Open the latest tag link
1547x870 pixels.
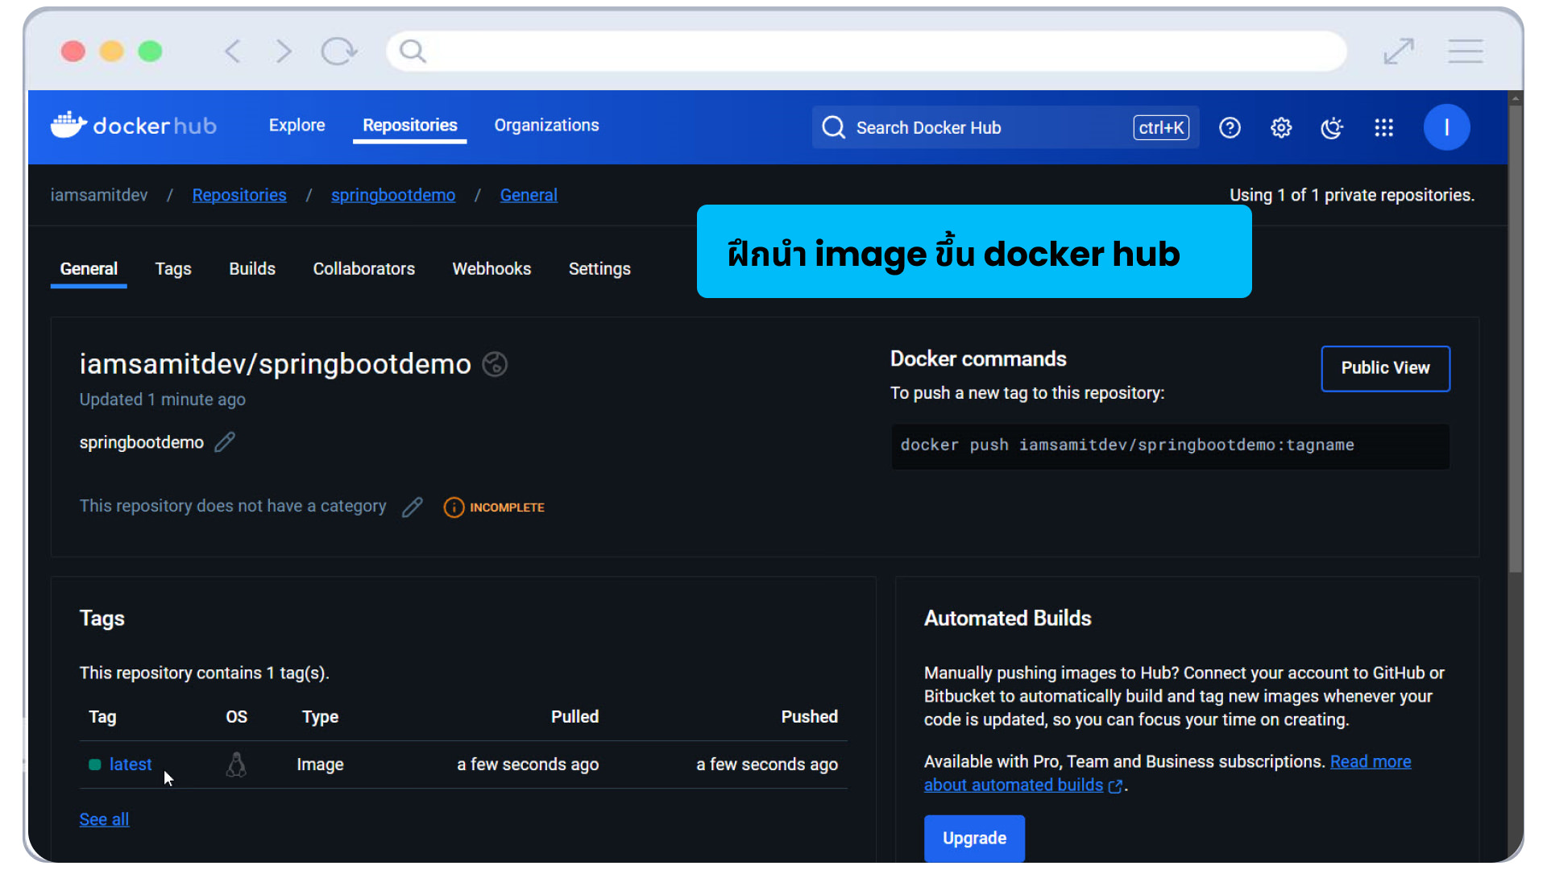(131, 764)
